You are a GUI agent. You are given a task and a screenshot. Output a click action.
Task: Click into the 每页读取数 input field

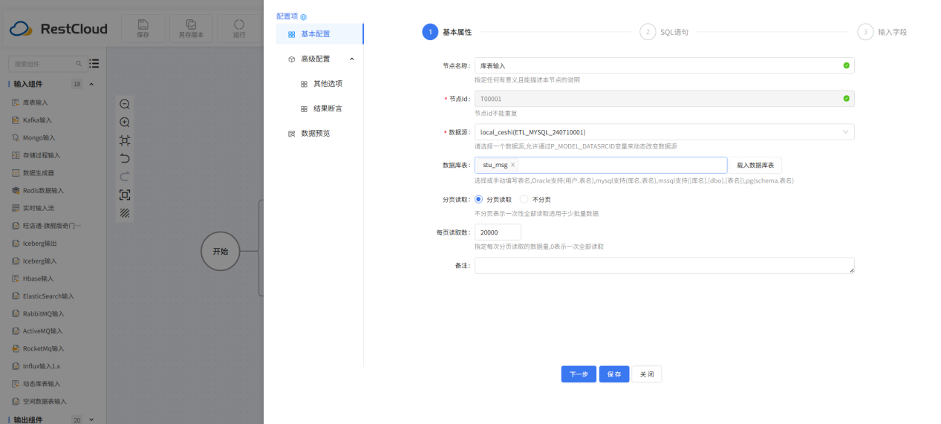(498, 232)
